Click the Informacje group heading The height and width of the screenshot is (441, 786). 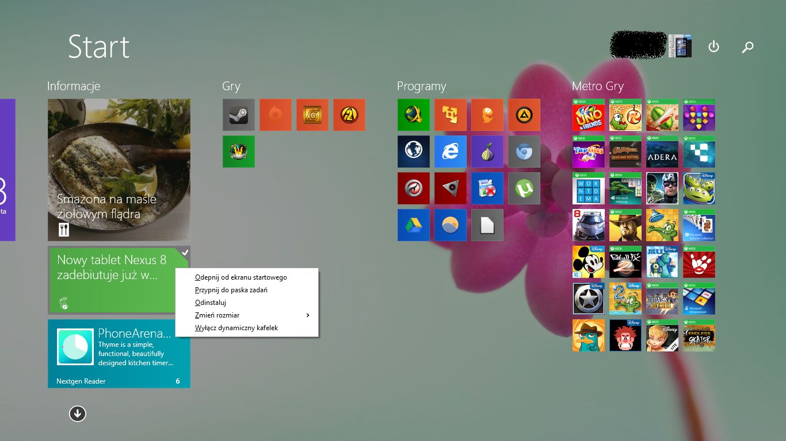pos(74,86)
